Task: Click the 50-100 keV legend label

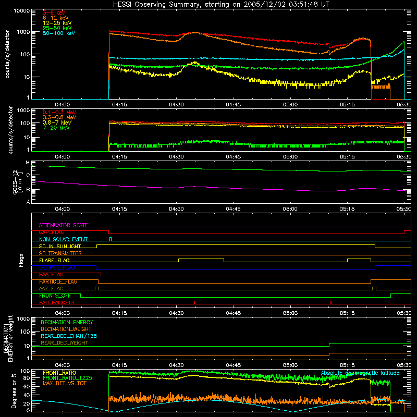Action: click(59, 33)
